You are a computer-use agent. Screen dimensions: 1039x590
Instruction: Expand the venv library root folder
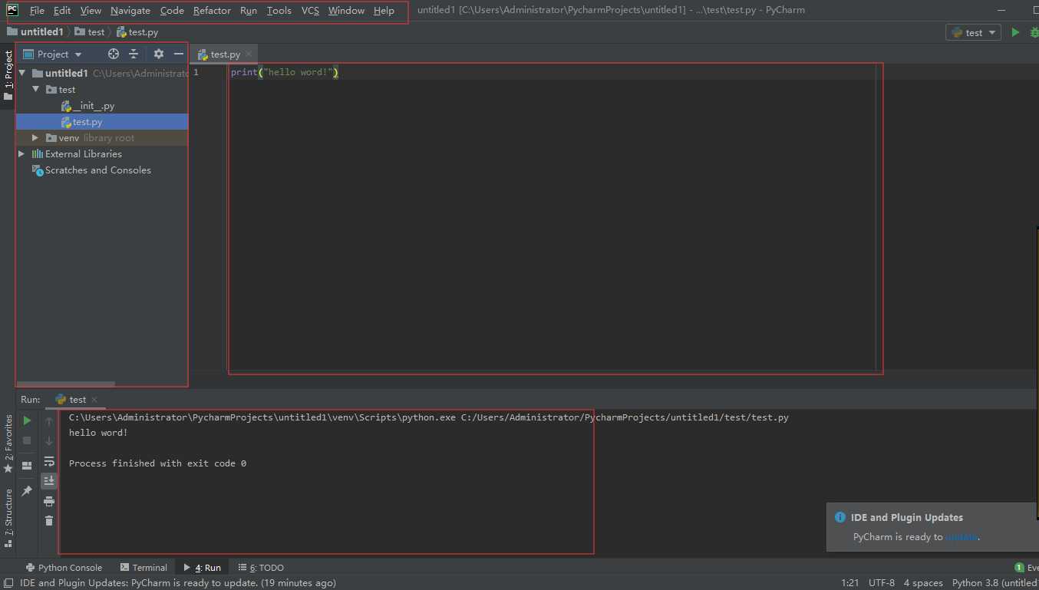coord(35,137)
